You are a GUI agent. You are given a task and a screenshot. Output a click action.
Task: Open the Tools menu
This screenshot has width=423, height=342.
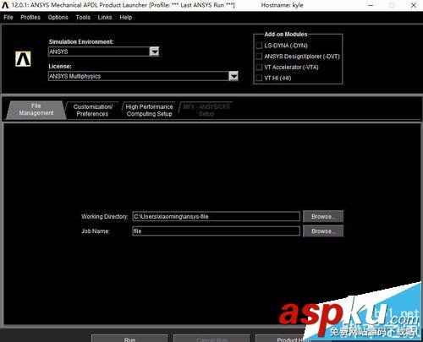coord(83,18)
